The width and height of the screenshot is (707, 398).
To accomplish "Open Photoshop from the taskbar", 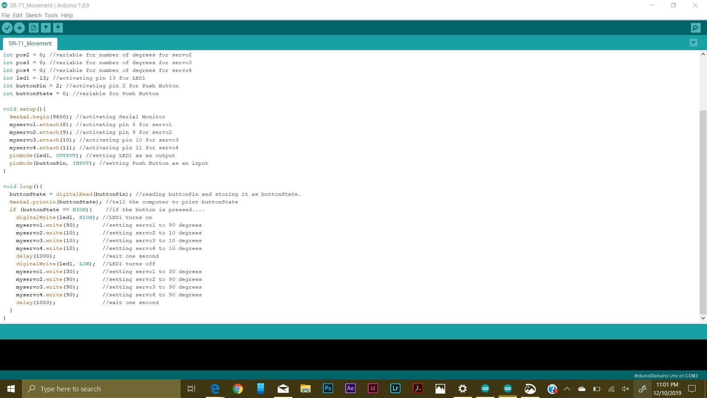I will (x=328, y=388).
